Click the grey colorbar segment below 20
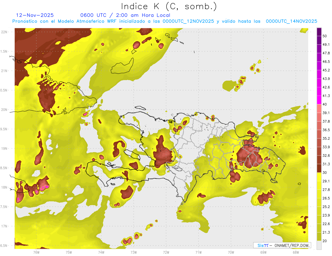The width and height of the screenshot is (332, 256). [x=319, y=245]
